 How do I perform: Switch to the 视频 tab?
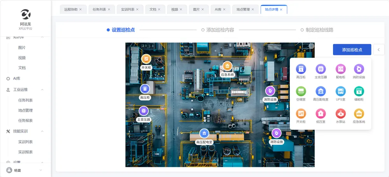177,9
